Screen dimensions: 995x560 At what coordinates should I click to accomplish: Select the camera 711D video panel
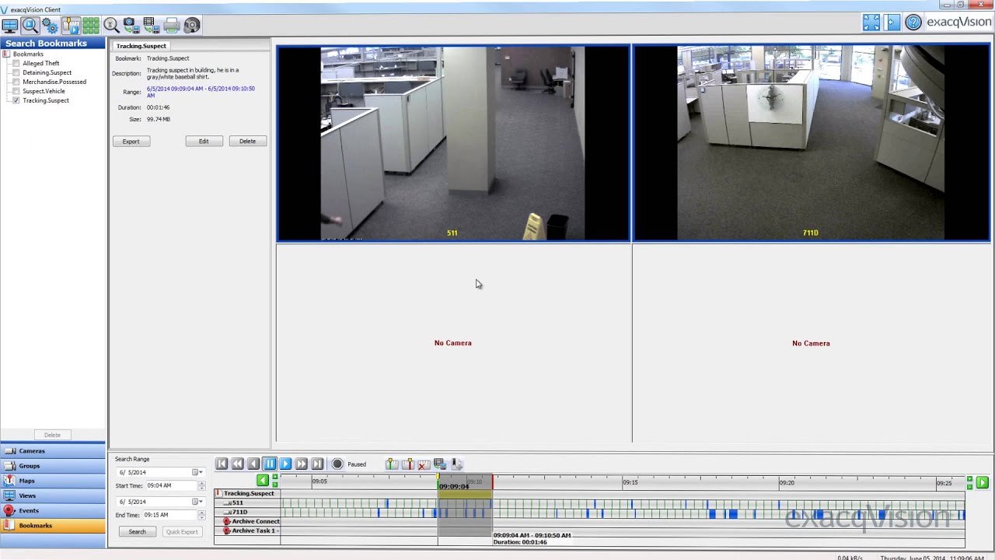coord(812,143)
